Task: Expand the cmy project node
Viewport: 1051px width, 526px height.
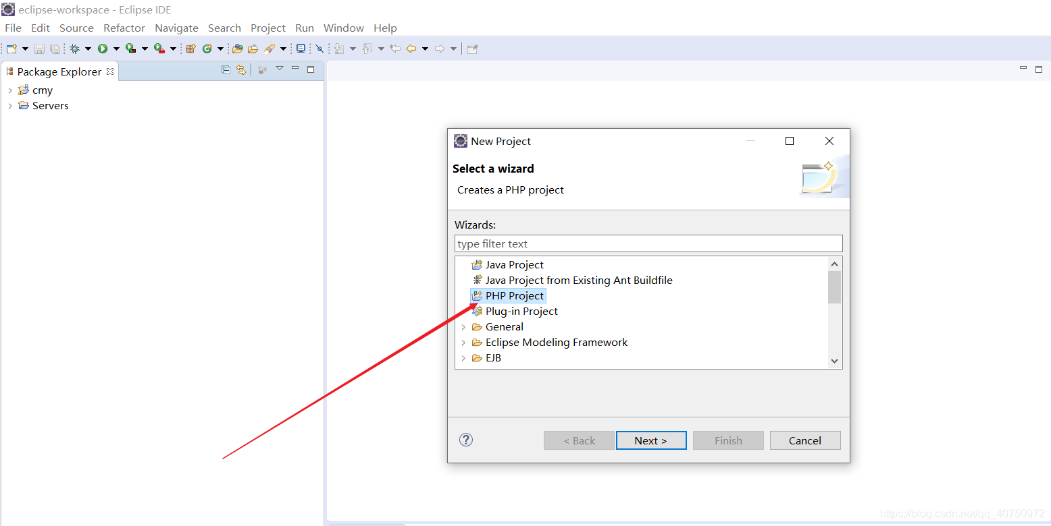Action: coord(9,90)
